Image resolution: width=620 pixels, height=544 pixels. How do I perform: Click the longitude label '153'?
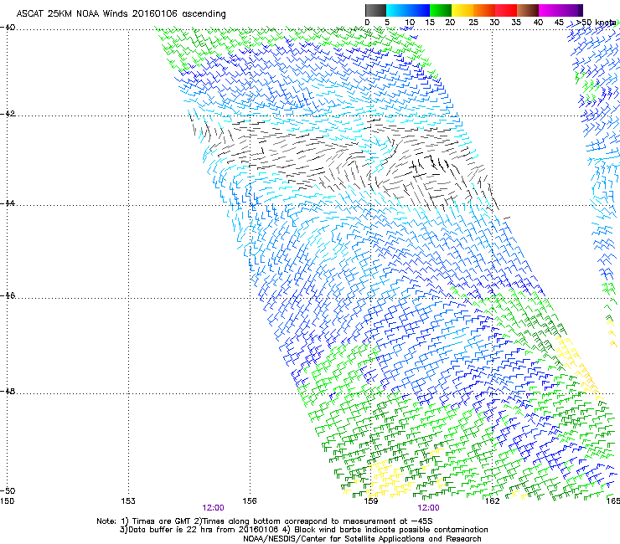128,501
